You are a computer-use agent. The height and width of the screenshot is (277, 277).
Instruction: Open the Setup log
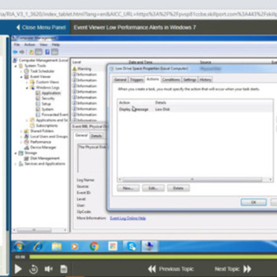click(46, 104)
